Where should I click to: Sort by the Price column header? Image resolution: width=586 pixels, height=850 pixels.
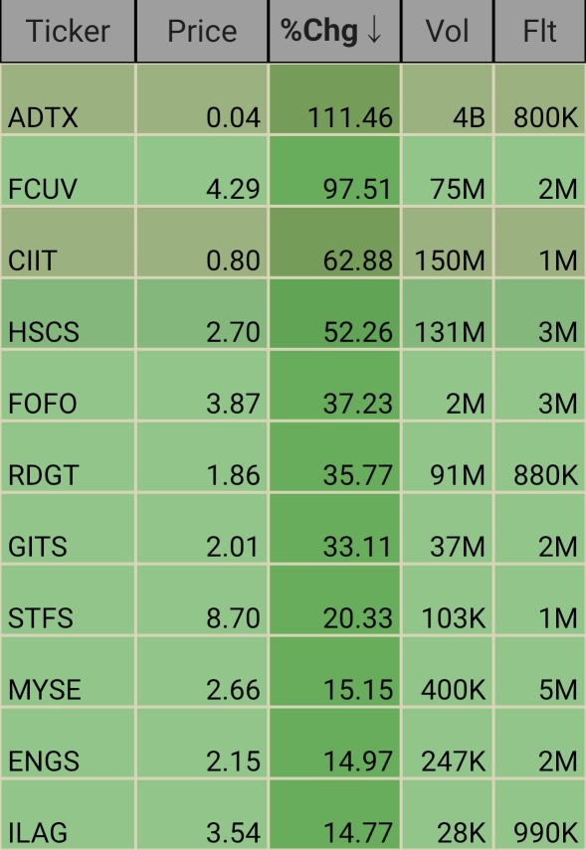pos(202,31)
